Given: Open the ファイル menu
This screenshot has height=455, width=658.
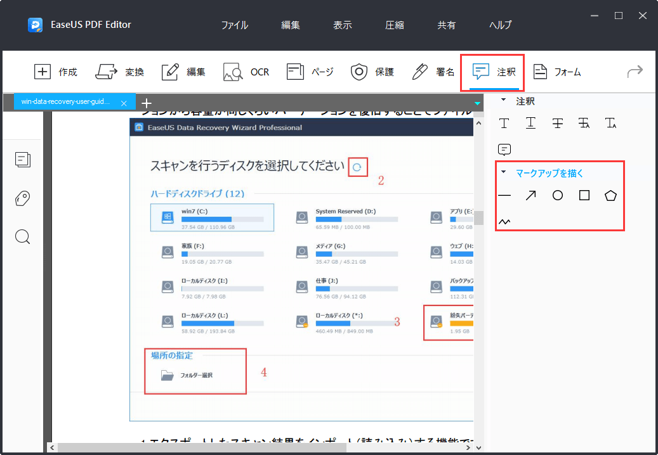Looking at the screenshot, I should tap(234, 25).
